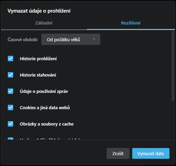Toggle the Historie stahování checkbox
Screen dimensions: 176x166
(x=11, y=75)
